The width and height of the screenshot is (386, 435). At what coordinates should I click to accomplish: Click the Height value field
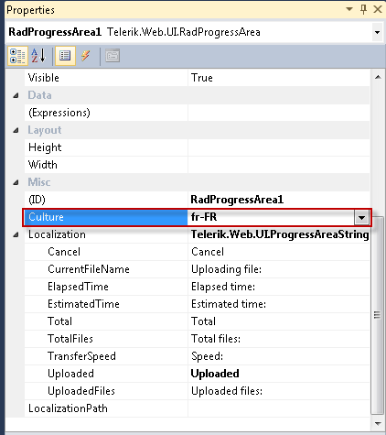point(279,147)
